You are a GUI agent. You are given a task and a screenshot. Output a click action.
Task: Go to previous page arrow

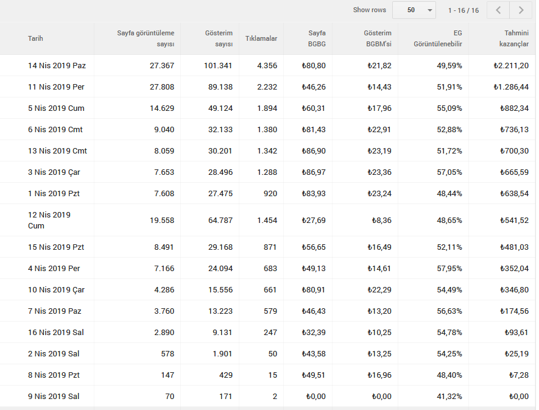[498, 10]
